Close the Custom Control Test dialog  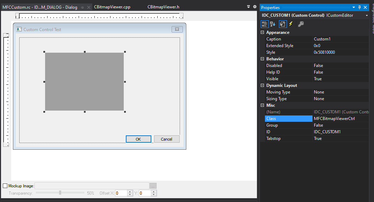[177, 29]
